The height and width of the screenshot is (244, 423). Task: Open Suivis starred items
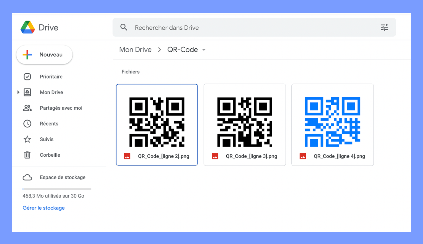[x=27, y=139]
